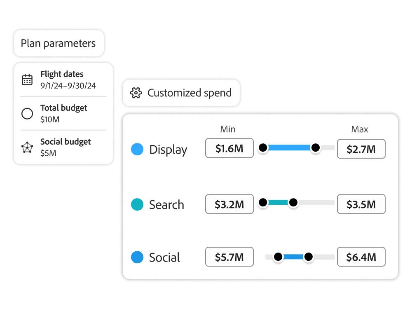
Task: Click the circle icon beside Total budget
Action: coord(27,114)
